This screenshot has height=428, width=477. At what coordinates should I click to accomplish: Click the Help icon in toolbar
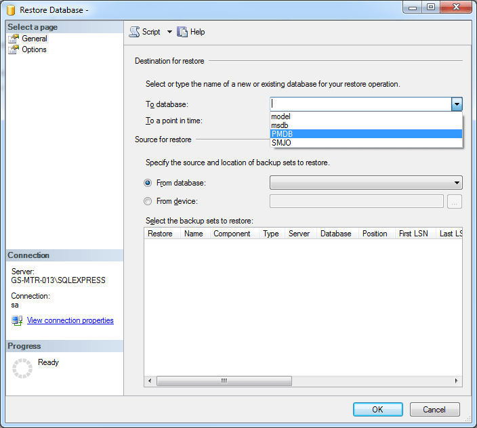pos(182,32)
